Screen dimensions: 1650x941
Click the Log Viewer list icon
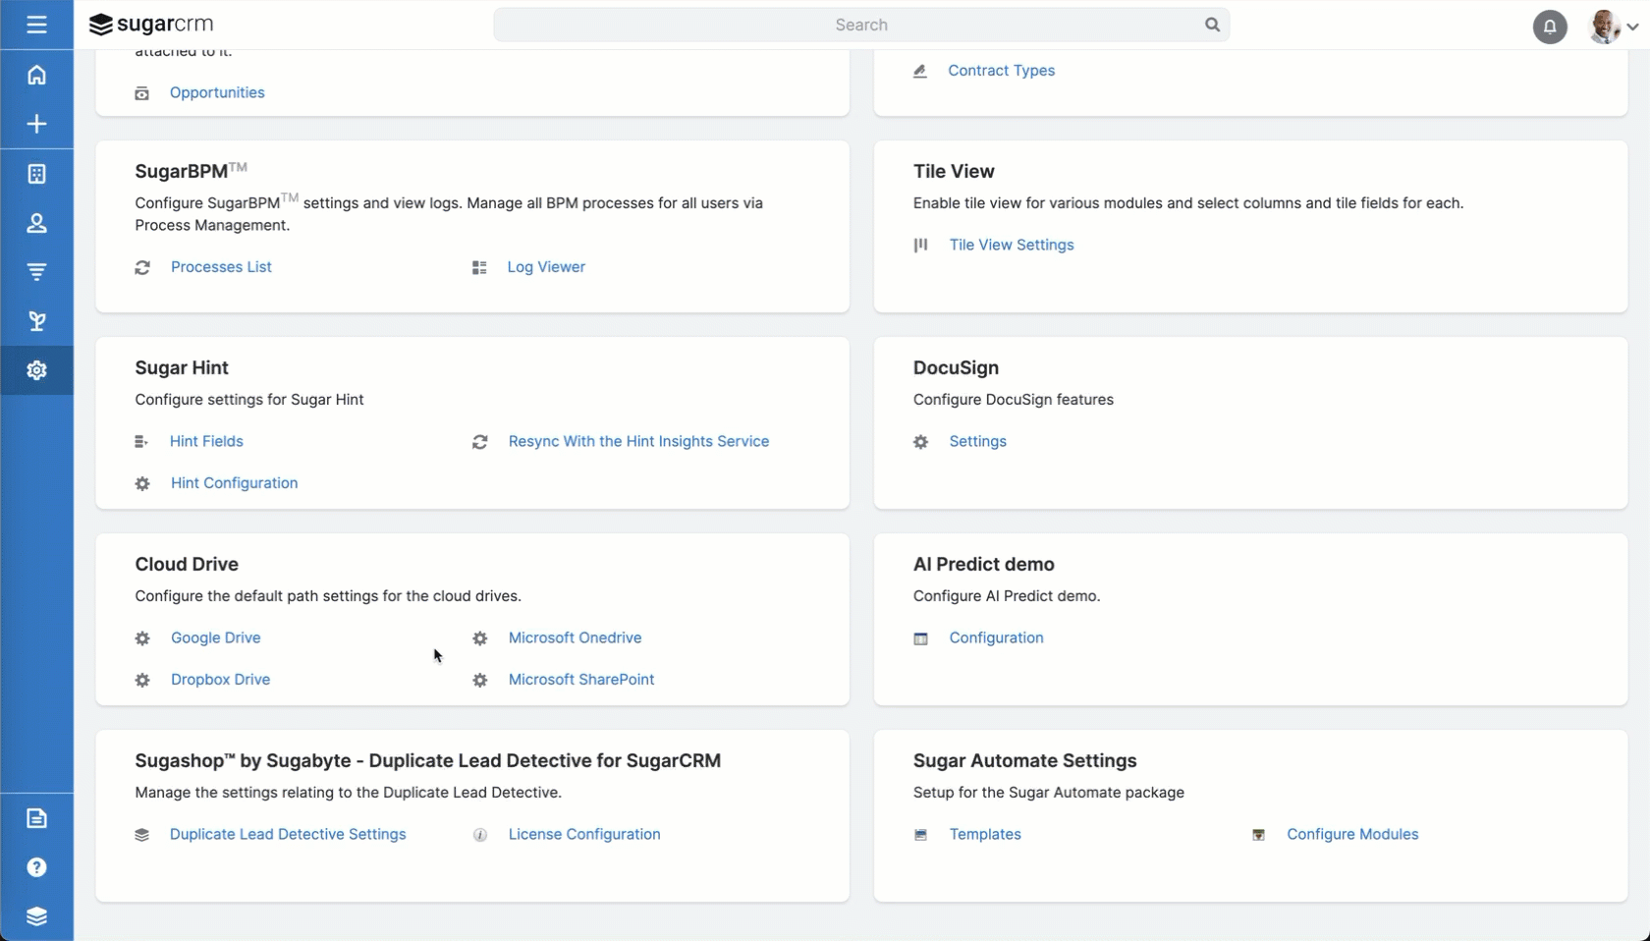479,267
